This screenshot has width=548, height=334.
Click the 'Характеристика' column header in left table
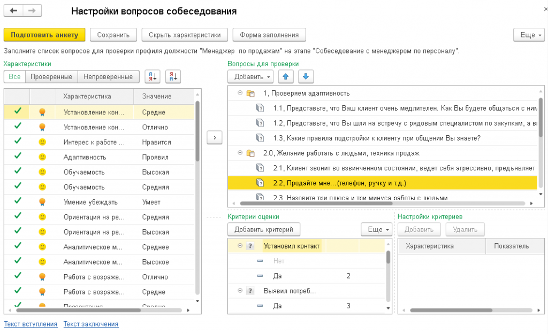tap(94, 96)
